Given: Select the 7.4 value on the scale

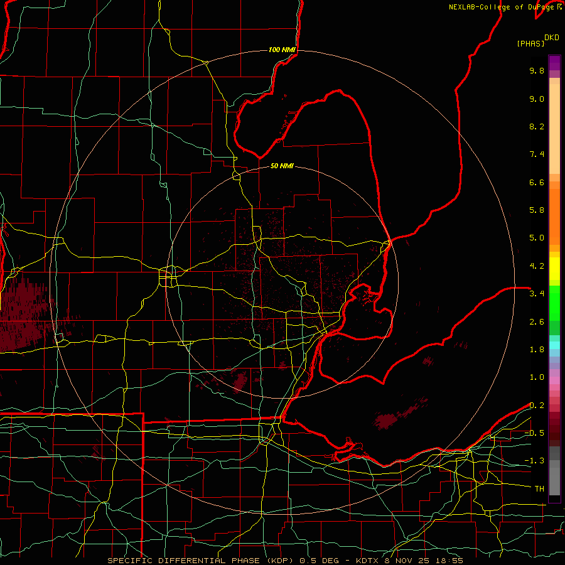Looking at the screenshot, I should click(x=537, y=154).
